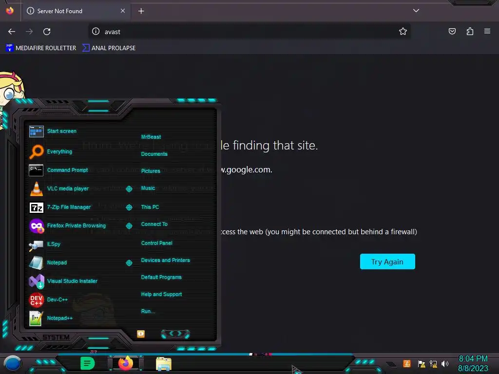
Task: Open Pictures in start menu
Action: (151, 171)
